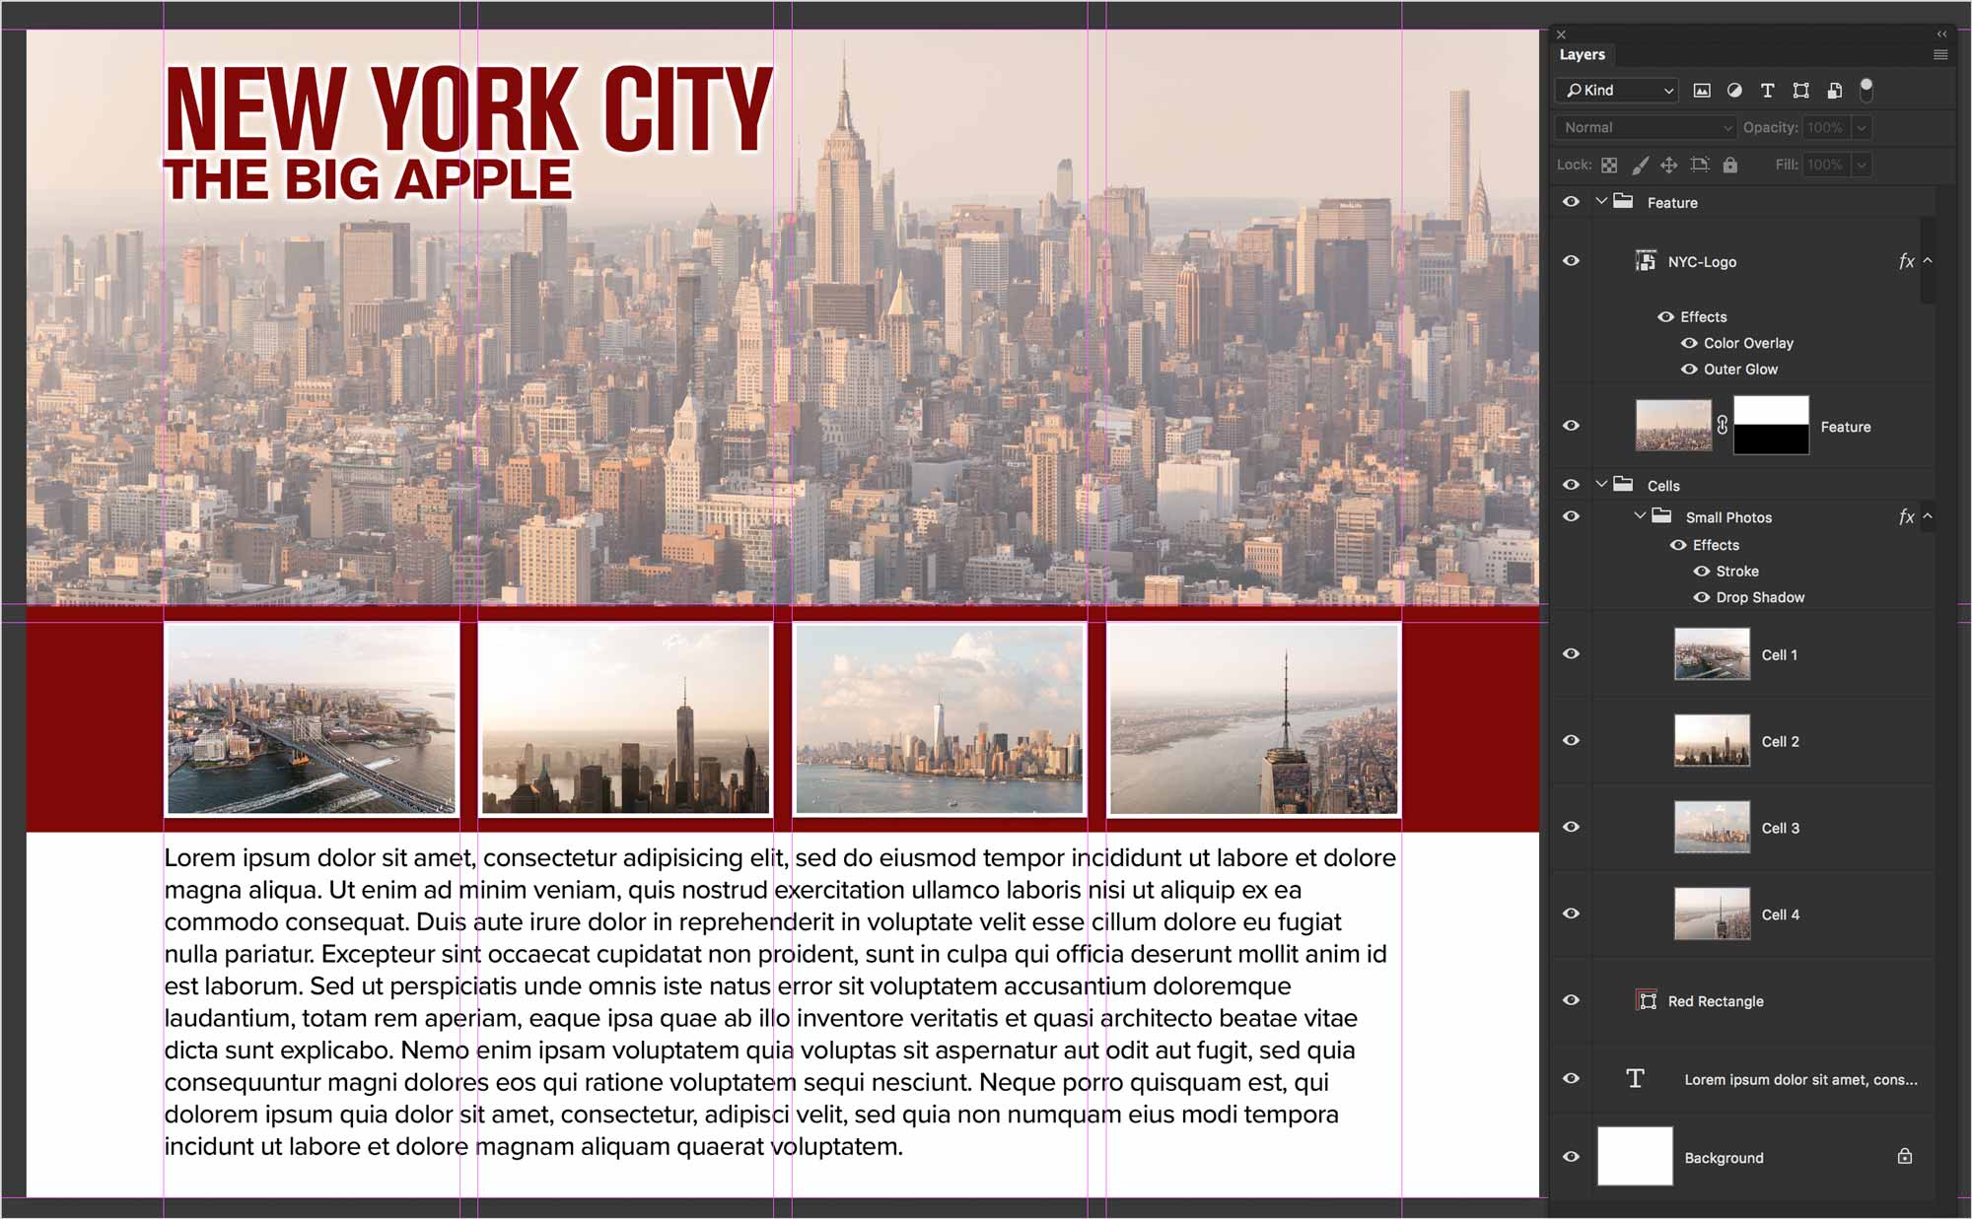Viewport: 1972px width, 1219px height.
Task: Collapse the Small Photos group
Action: coord(1640,515)
